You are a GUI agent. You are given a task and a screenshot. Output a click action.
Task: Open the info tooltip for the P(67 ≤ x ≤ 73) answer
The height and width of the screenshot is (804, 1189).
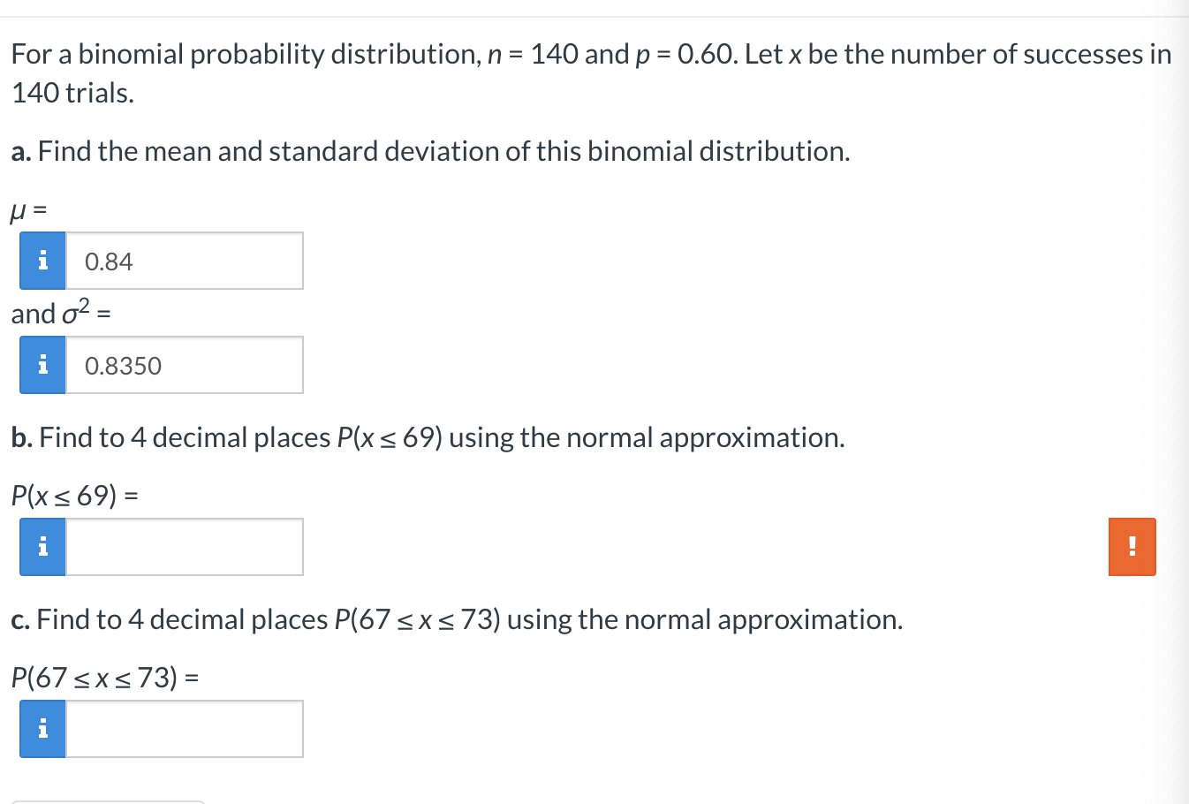[x=42, y=728]
